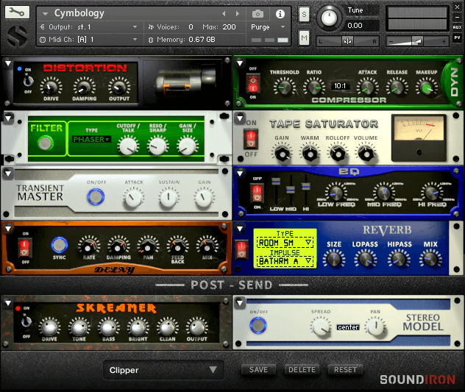This screenshot has height=392, width=465.
Task: Click the Distortion DRIVE knob
Action: (x=51, y=88)
